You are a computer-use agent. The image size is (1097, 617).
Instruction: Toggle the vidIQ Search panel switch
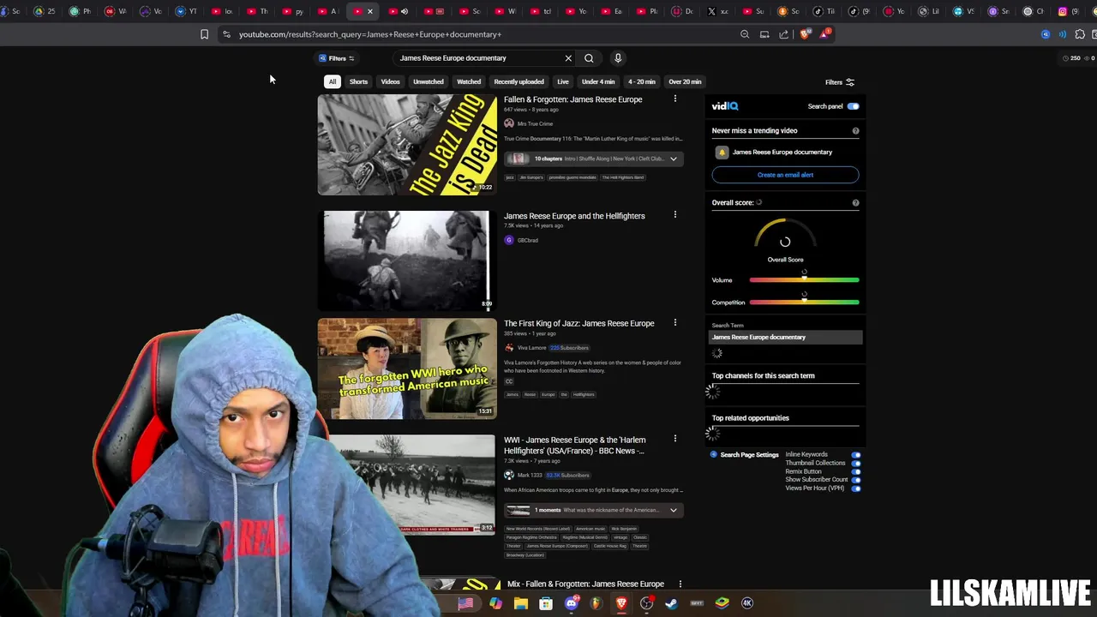point(853,106)
